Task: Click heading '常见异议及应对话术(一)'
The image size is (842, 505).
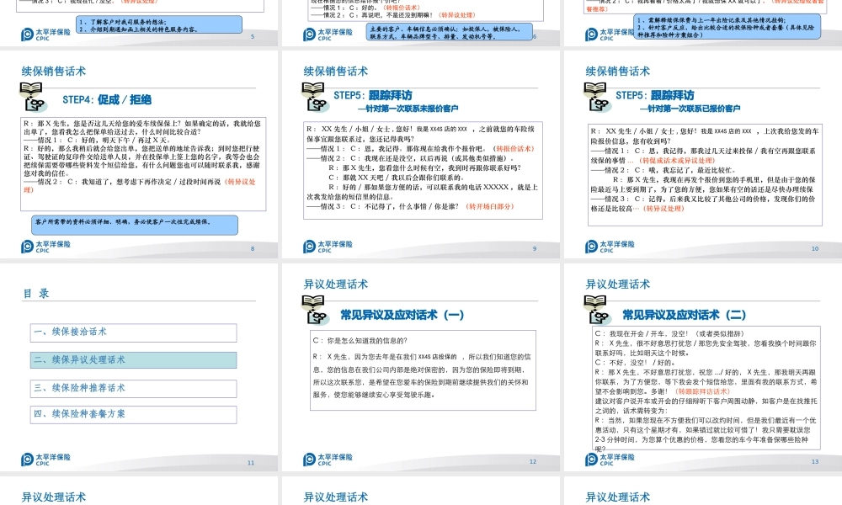Action: coord(402,315)
